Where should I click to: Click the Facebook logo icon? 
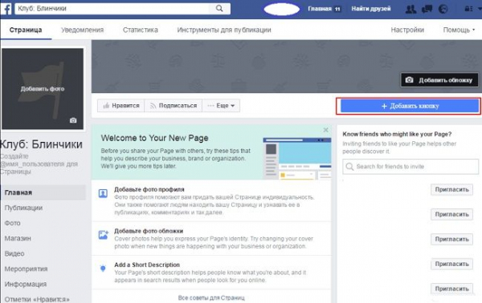click(6, 9)
